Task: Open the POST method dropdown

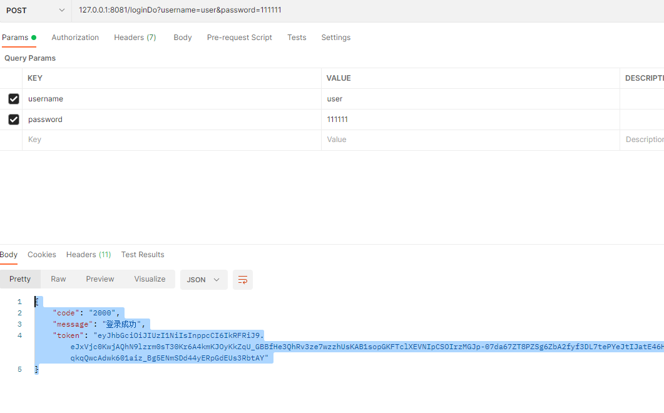Action: (x=35, y=11)
